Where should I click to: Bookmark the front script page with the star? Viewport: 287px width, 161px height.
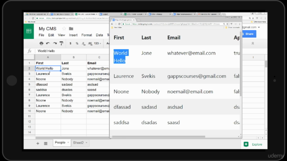click(x=227, y=24)
